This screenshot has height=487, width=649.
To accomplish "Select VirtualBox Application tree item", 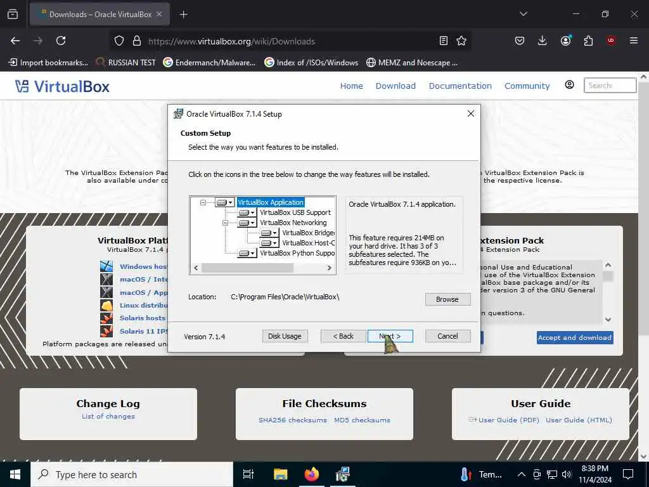I will [271, 202].
